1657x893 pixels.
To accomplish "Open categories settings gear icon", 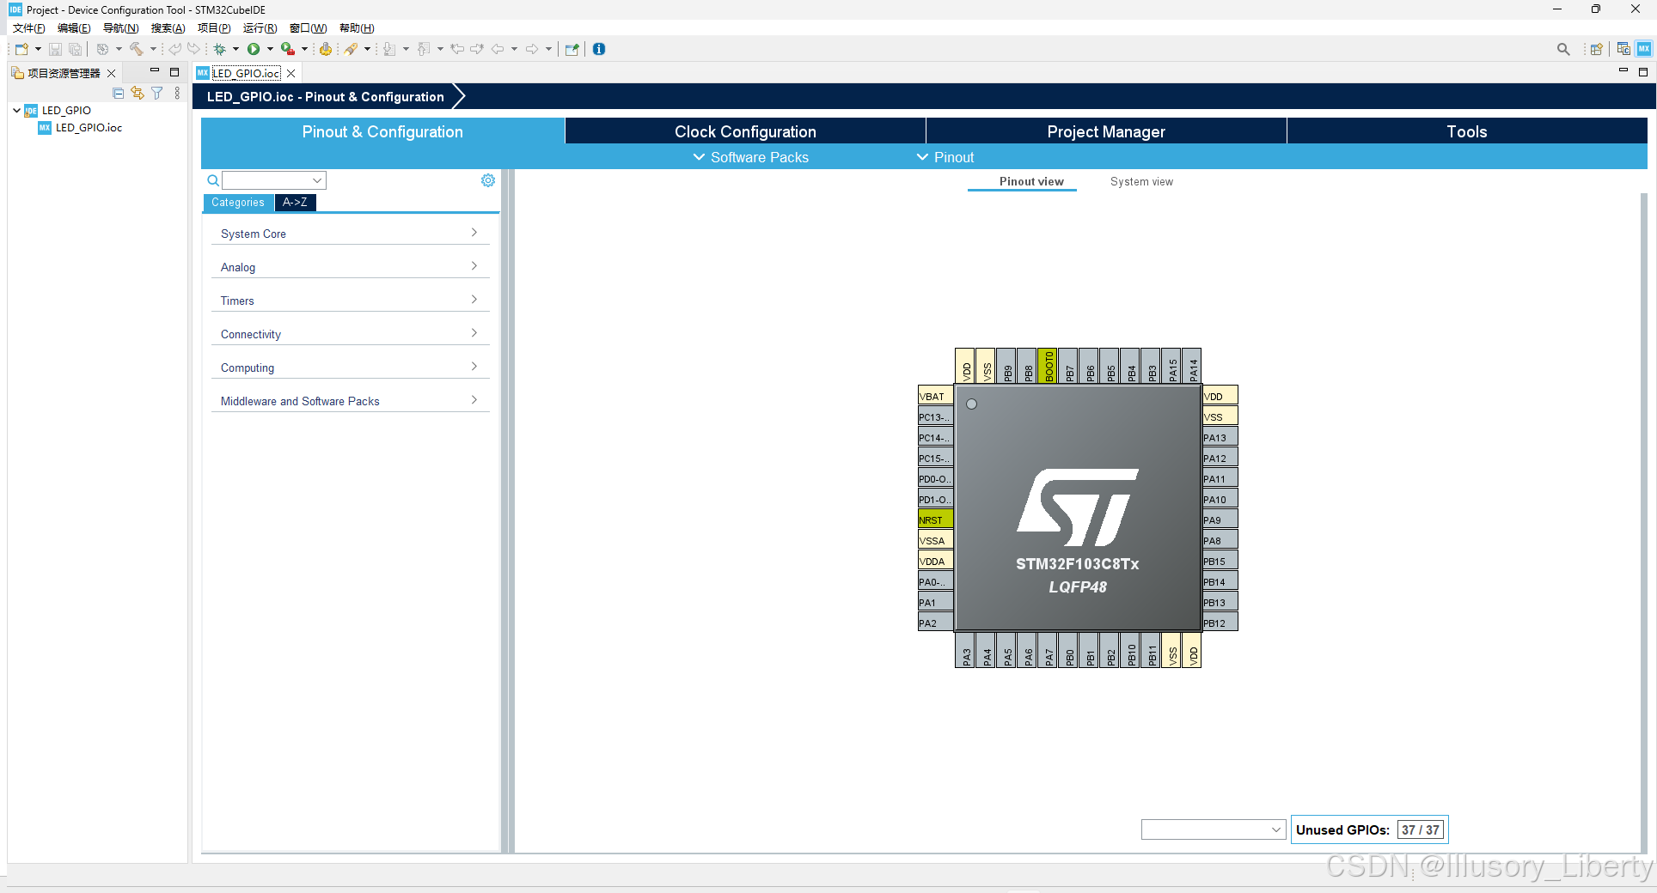I will (x=488, y=180).
